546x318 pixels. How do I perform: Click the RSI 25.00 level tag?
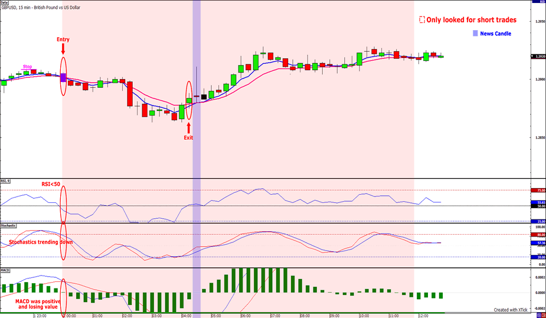click(538, 221)
